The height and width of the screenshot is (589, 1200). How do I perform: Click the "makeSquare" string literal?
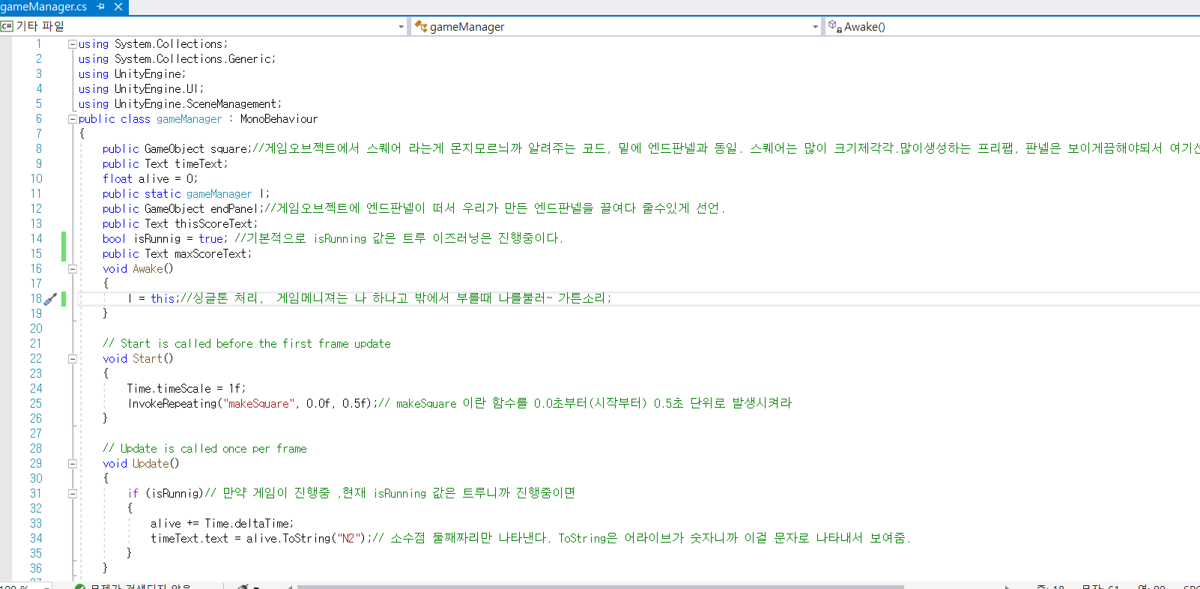(258, 404)
